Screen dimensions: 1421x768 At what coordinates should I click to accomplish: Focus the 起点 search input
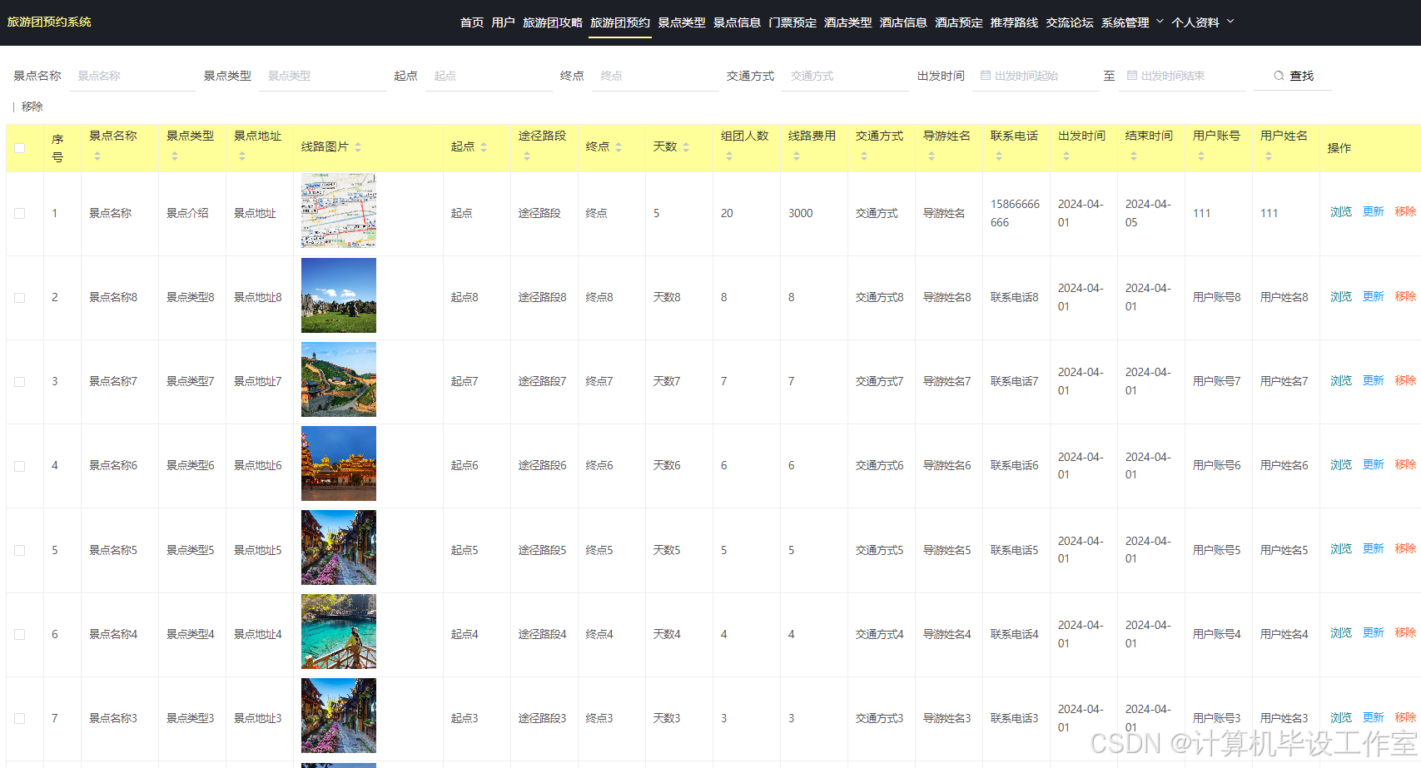489,76
